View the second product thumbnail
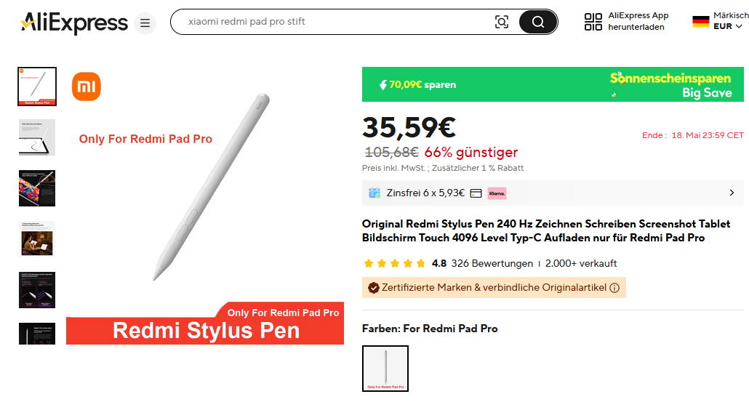 (36, 137)
